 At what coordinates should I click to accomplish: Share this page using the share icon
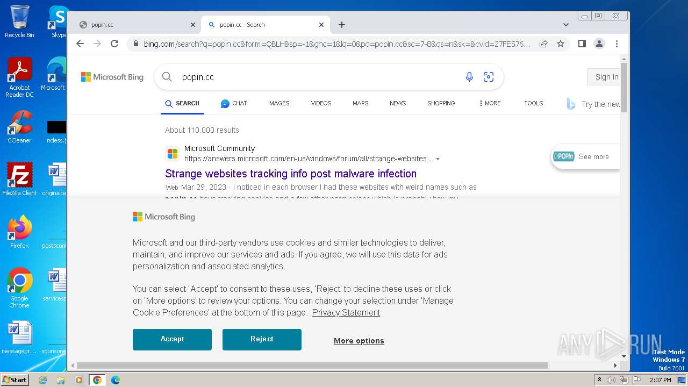pyautogui.click(x=543, y=44)
